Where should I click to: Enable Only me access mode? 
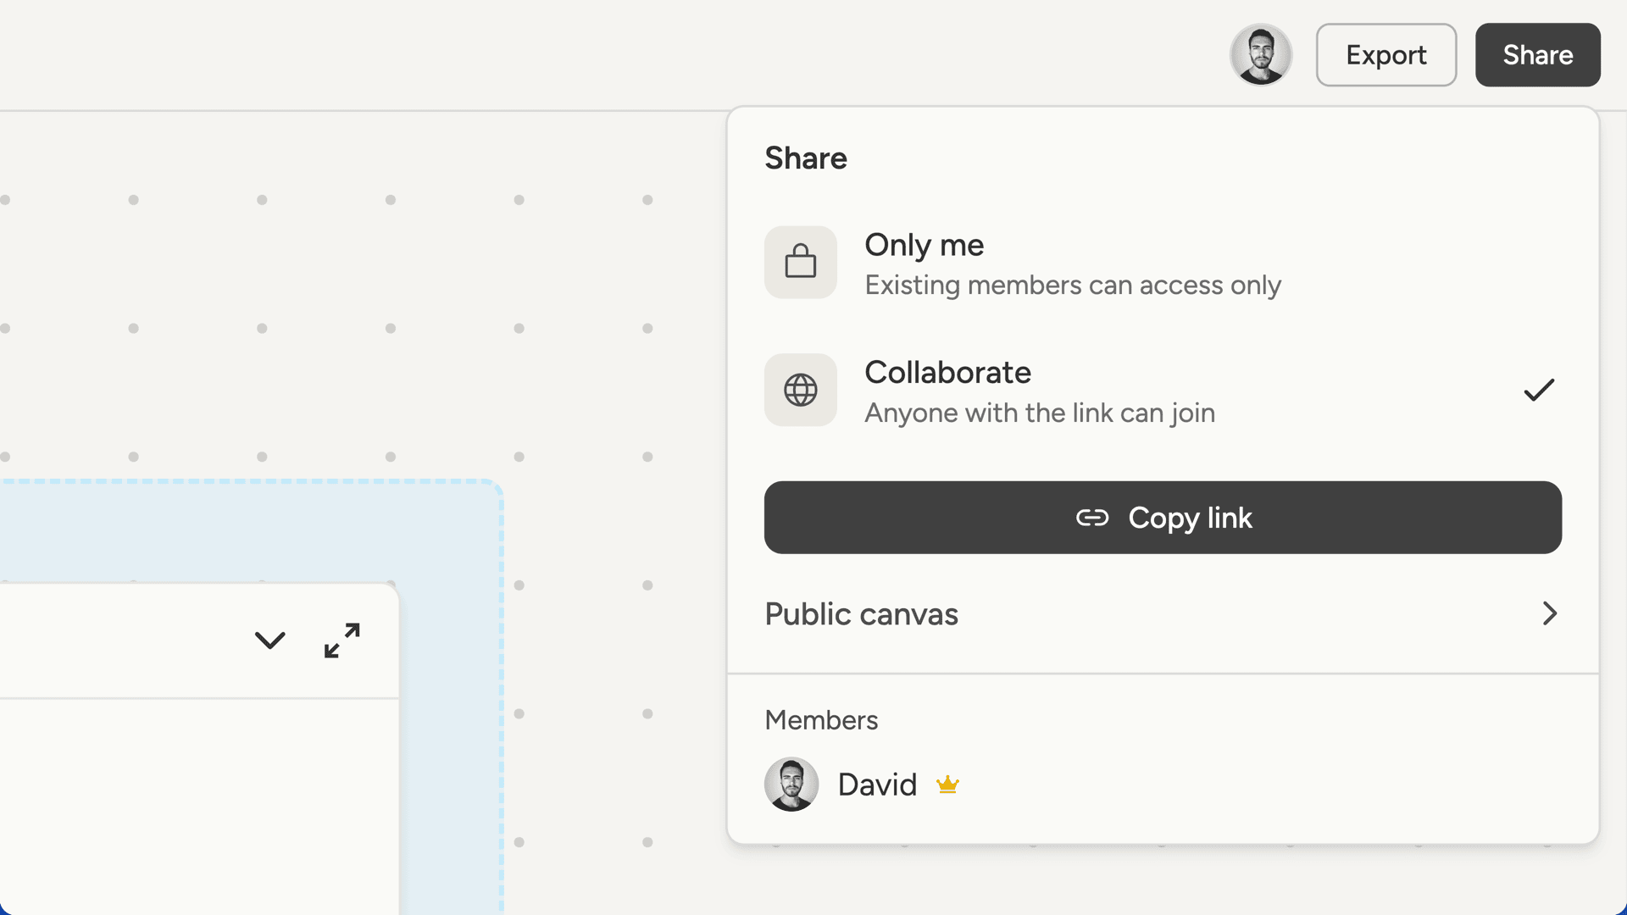point(924,245)
